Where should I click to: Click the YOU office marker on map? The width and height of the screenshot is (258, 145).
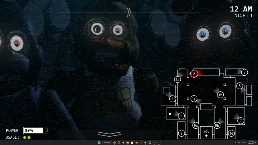[x=206, y=133]
